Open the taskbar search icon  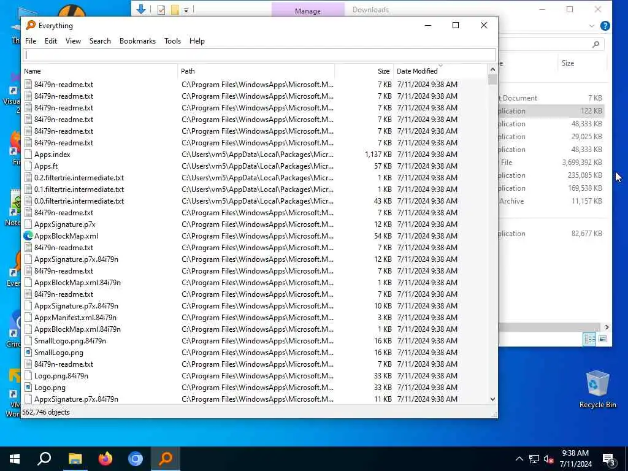(44, 459)
